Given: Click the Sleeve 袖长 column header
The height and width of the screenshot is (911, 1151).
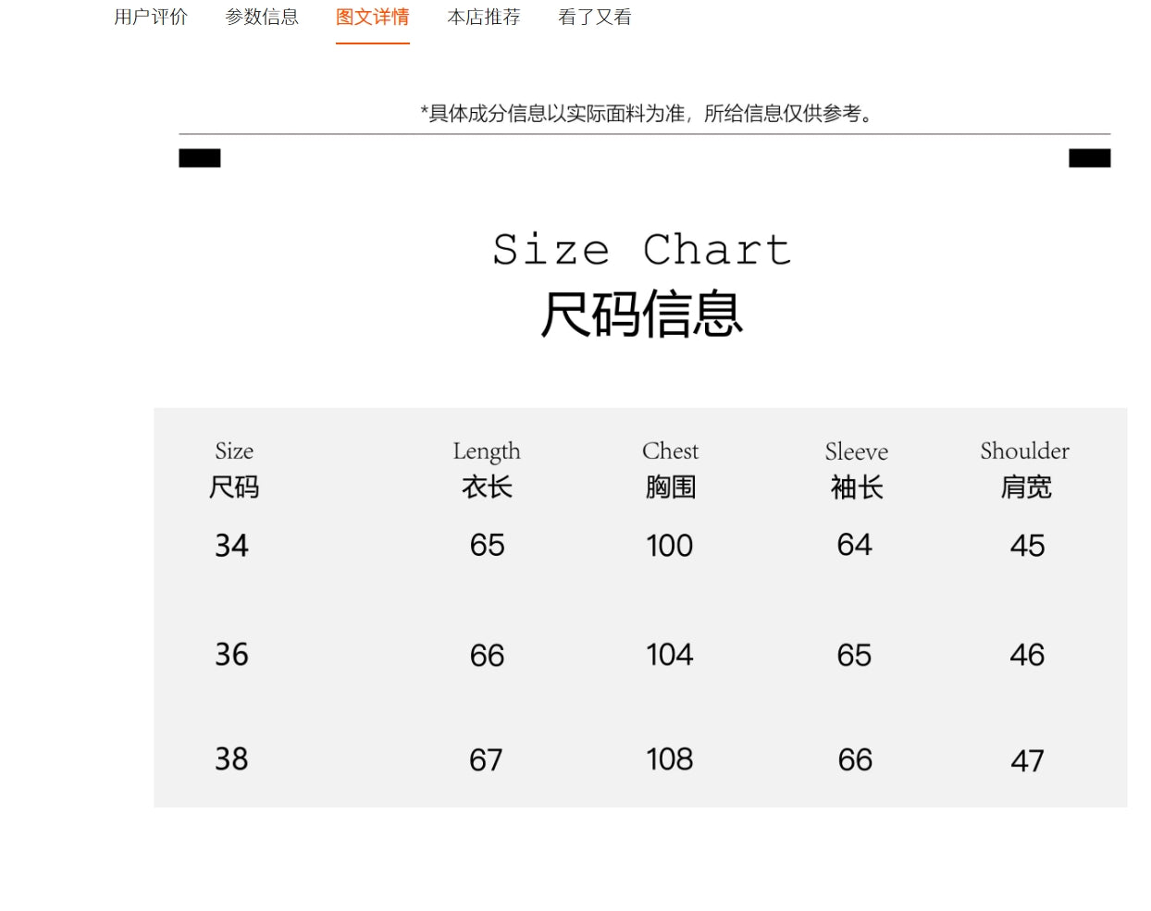Looking at the screenshot, I should (x=857, y=469).
